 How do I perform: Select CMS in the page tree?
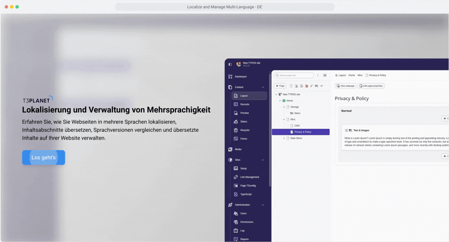tap(297, 126)
